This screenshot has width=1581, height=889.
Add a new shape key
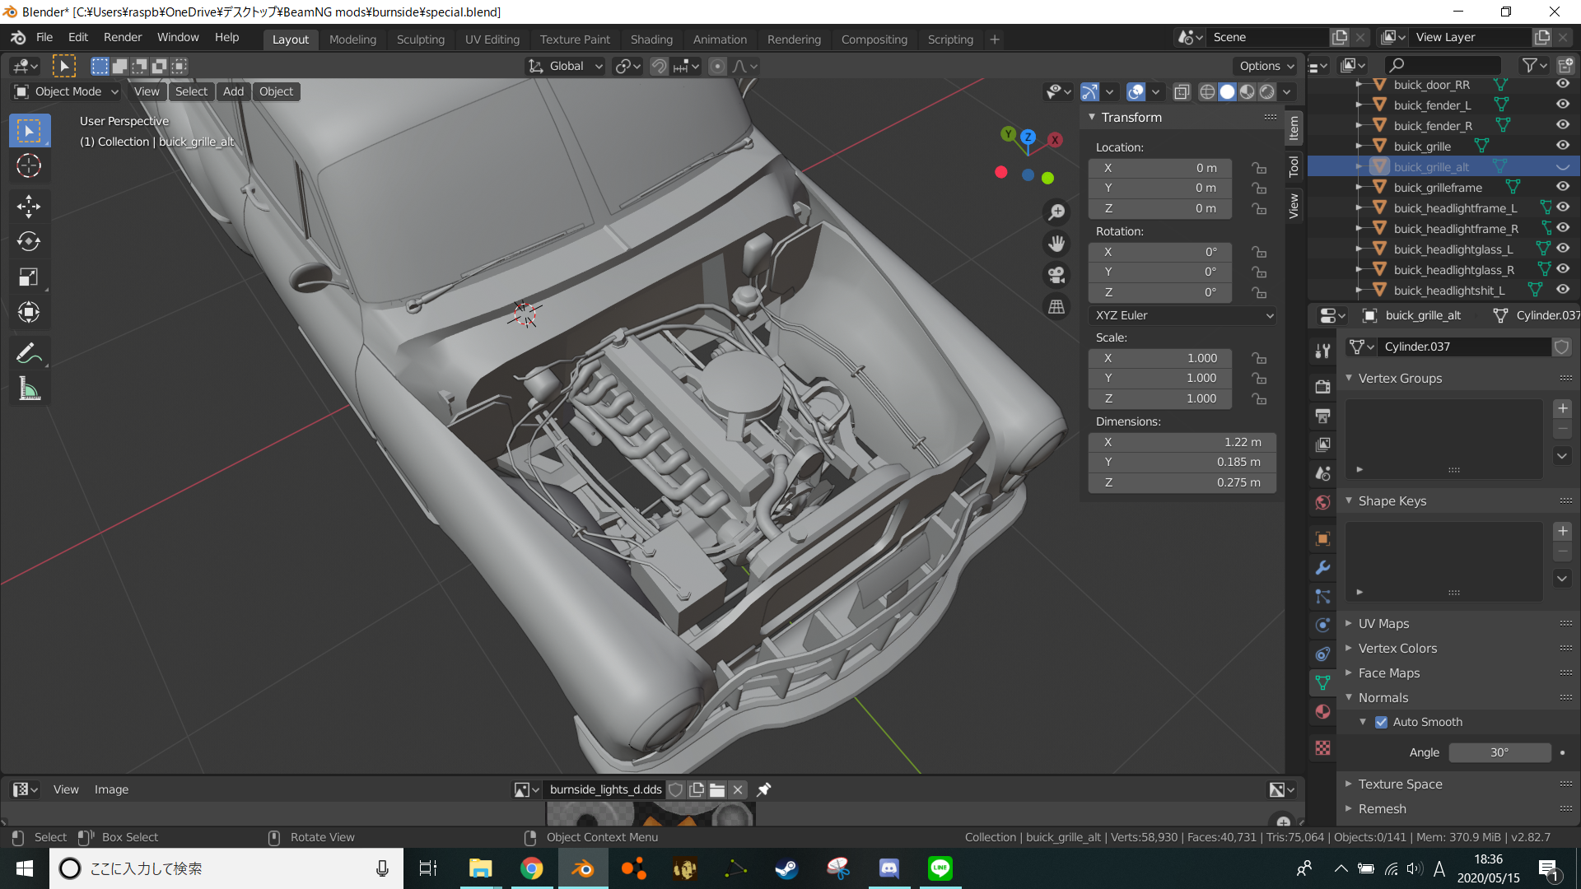tap(1562, 531)
